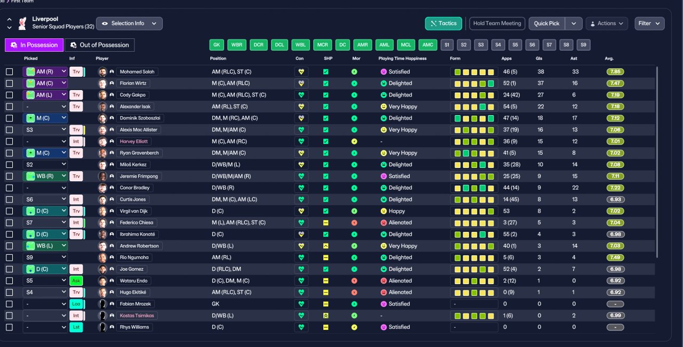
Task: Open Alexander Isak's player portrait
Action: tap(102, 107)
